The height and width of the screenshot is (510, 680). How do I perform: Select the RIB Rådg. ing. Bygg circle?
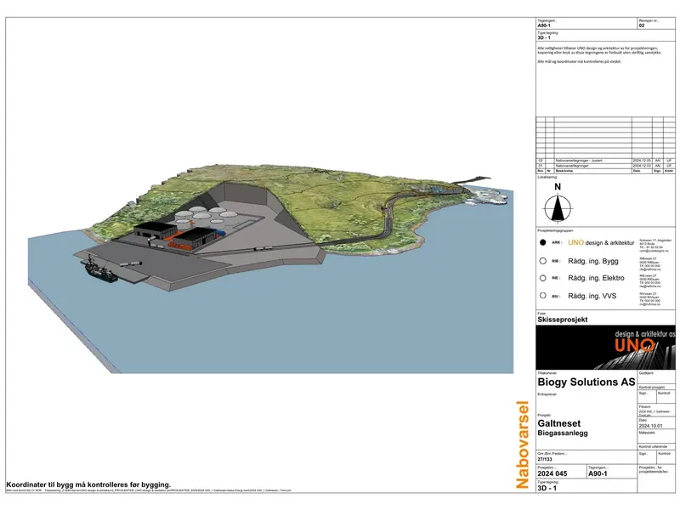542,261
